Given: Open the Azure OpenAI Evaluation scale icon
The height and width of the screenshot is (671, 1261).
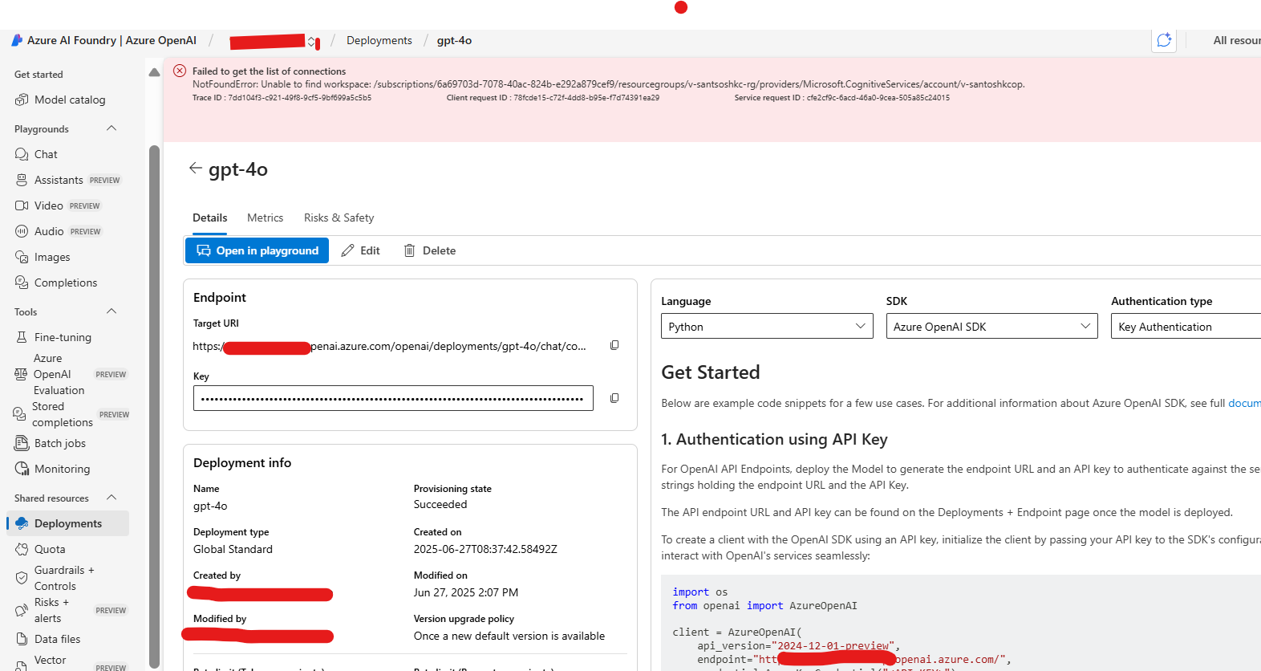Looking at the screenshot, I should tap(21, 374).
